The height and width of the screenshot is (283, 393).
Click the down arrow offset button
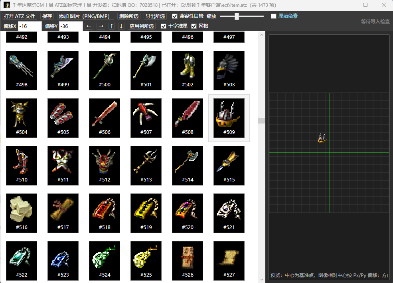point(121,26)
